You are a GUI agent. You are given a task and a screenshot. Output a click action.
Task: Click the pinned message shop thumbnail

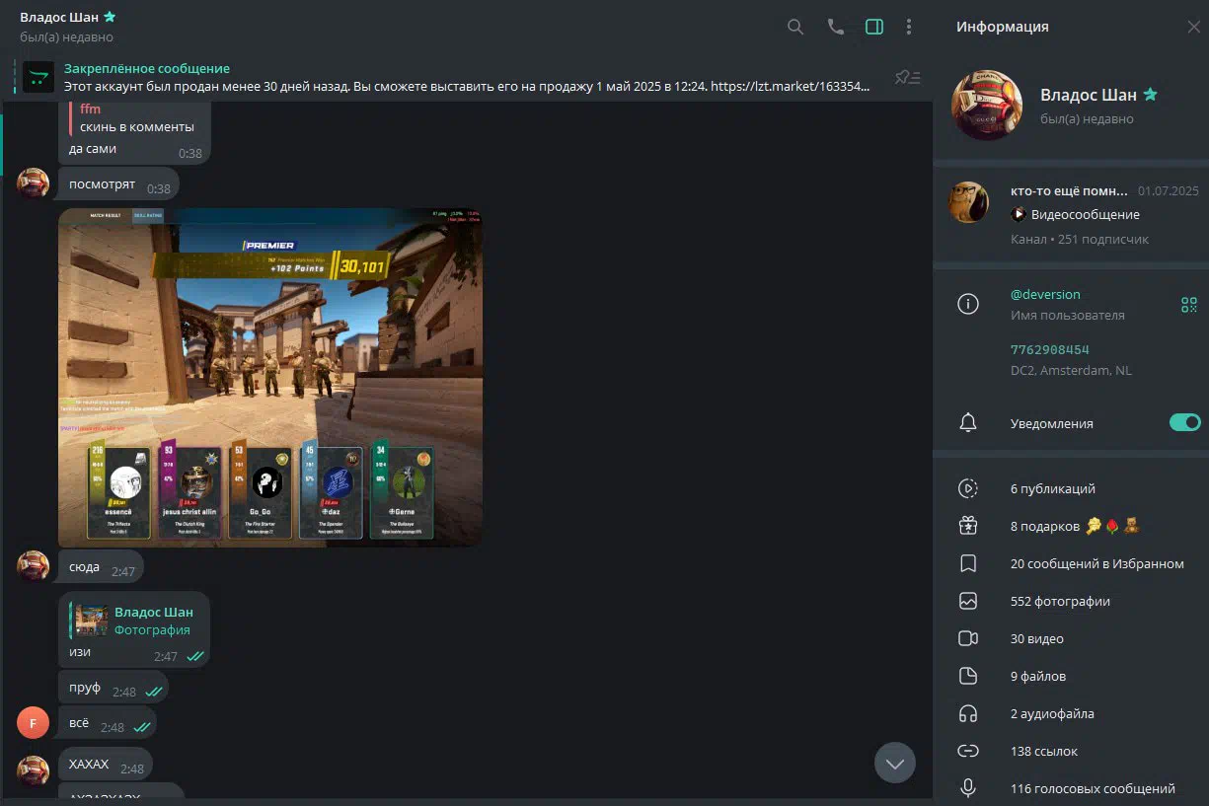[38, 77]
